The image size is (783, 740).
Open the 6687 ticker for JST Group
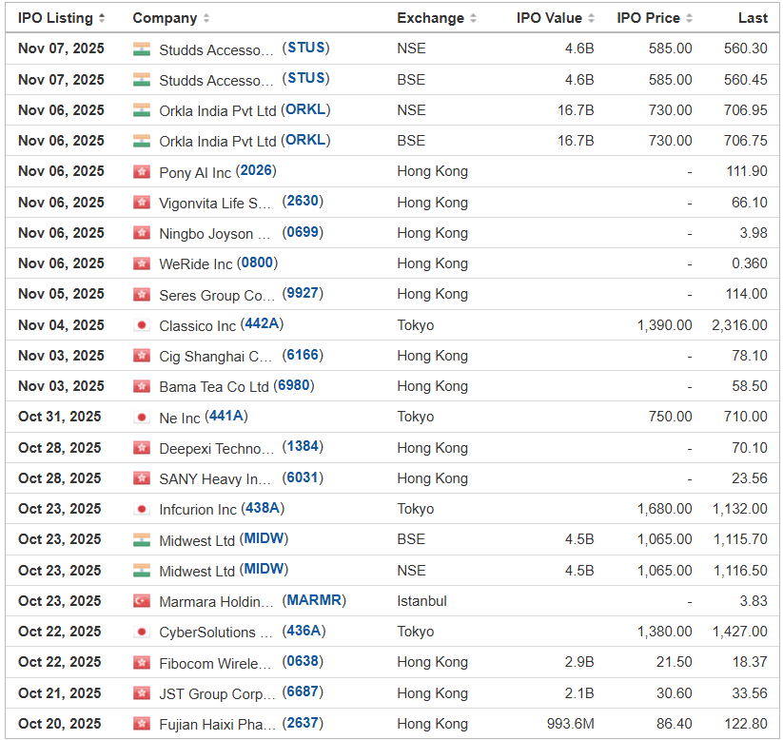(x=303, y=692)
